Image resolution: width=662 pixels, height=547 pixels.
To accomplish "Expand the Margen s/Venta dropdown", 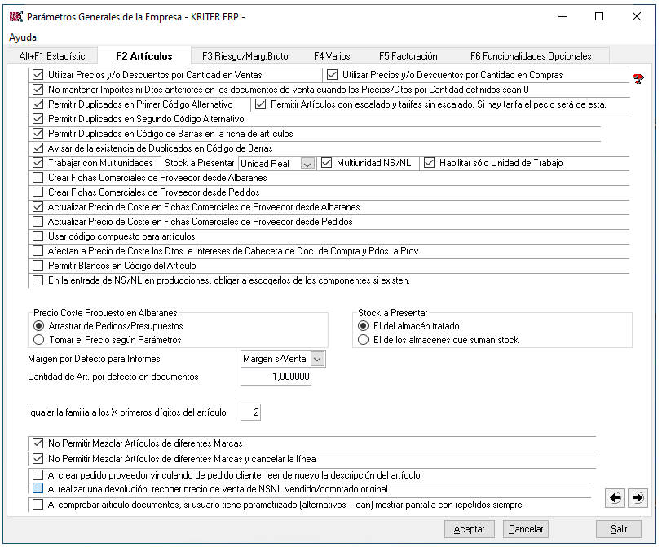I will point(317,360).
